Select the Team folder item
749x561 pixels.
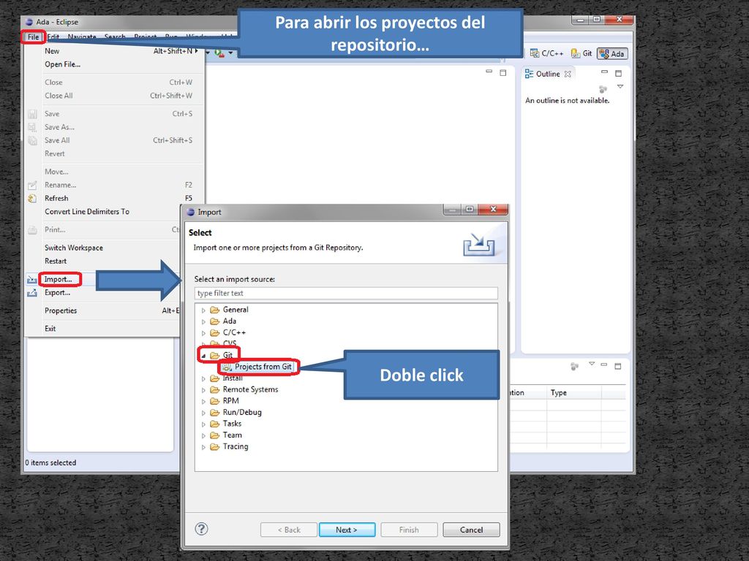tap(227, 435)
